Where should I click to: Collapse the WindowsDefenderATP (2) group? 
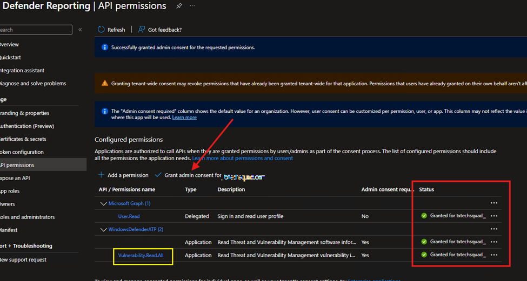(x=104, y=229)
